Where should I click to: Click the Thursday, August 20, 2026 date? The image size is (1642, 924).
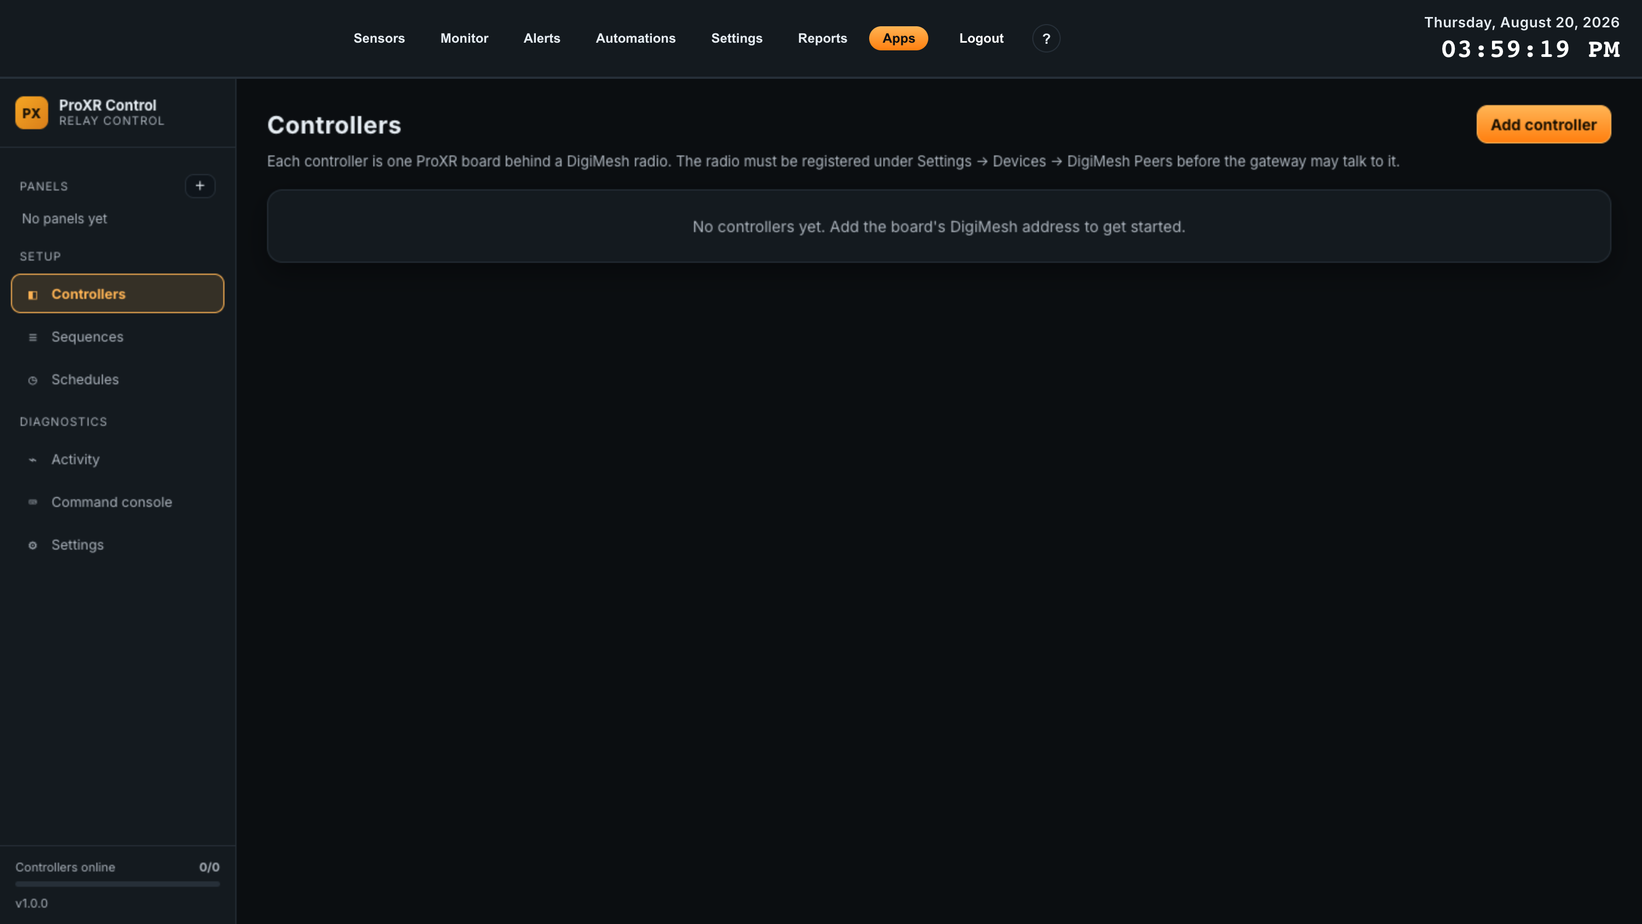click(1522, 22)
